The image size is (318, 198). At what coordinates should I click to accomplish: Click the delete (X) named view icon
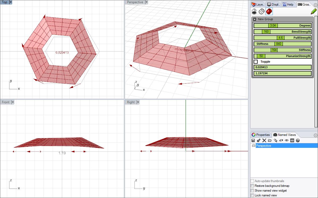[264, 140]
